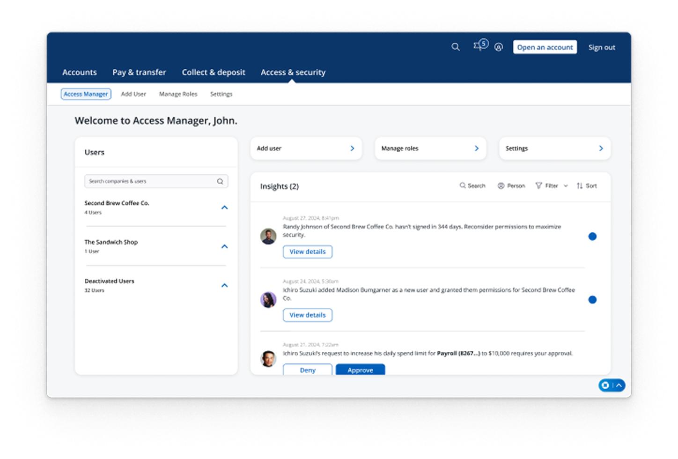Click the unread indicator on the Madison Bumgarner insight

tap(593, 300)
